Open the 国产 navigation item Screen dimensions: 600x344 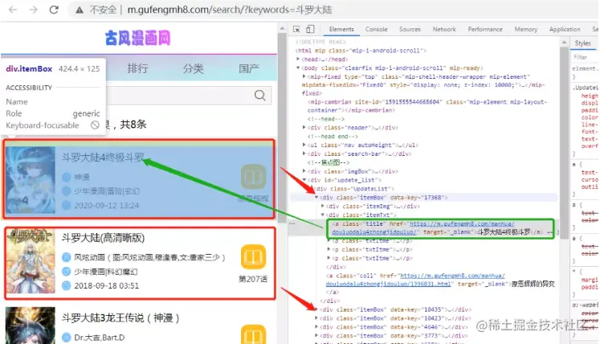click(249, 68)
